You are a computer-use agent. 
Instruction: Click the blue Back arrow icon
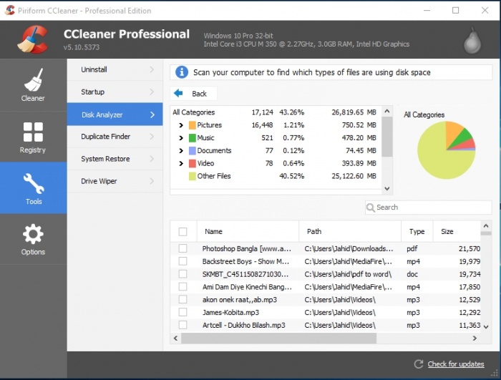(x=178, y=93)
